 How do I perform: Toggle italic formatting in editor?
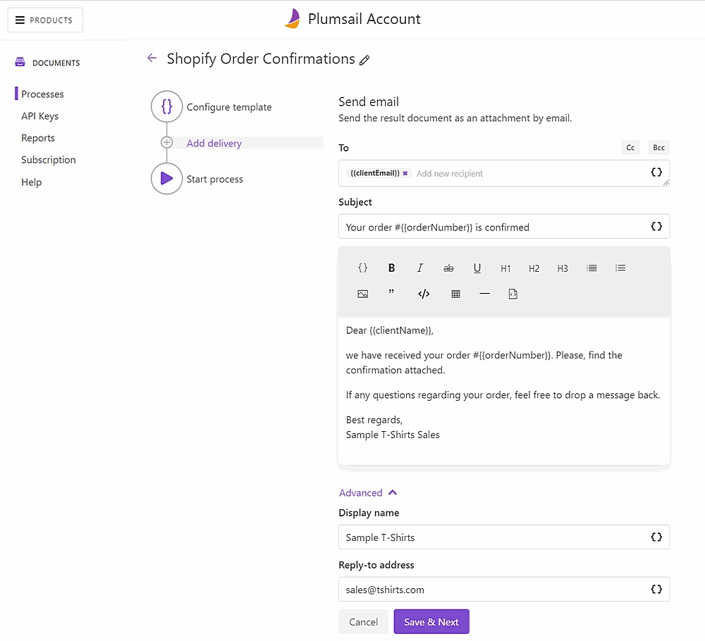[x=419, y=268]
